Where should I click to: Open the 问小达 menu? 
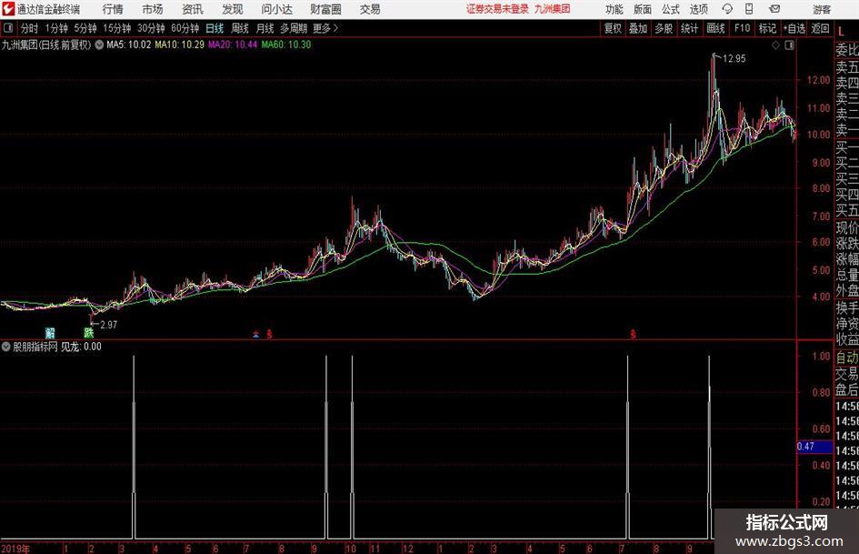276,9
